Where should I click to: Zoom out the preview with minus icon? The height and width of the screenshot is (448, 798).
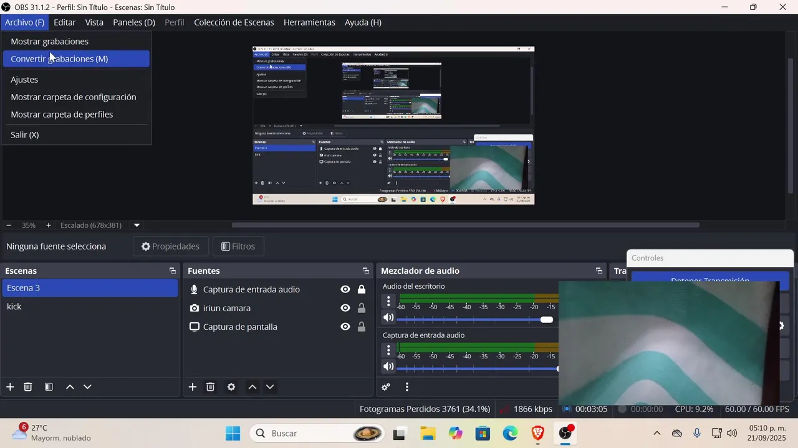click(x=9, y=225)
